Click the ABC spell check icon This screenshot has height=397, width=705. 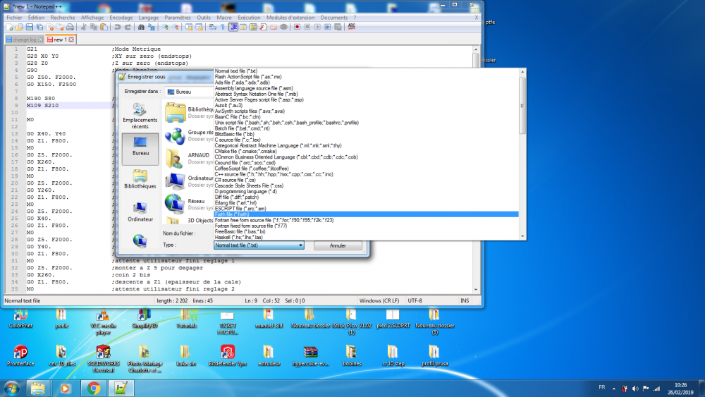pos(352,27)
